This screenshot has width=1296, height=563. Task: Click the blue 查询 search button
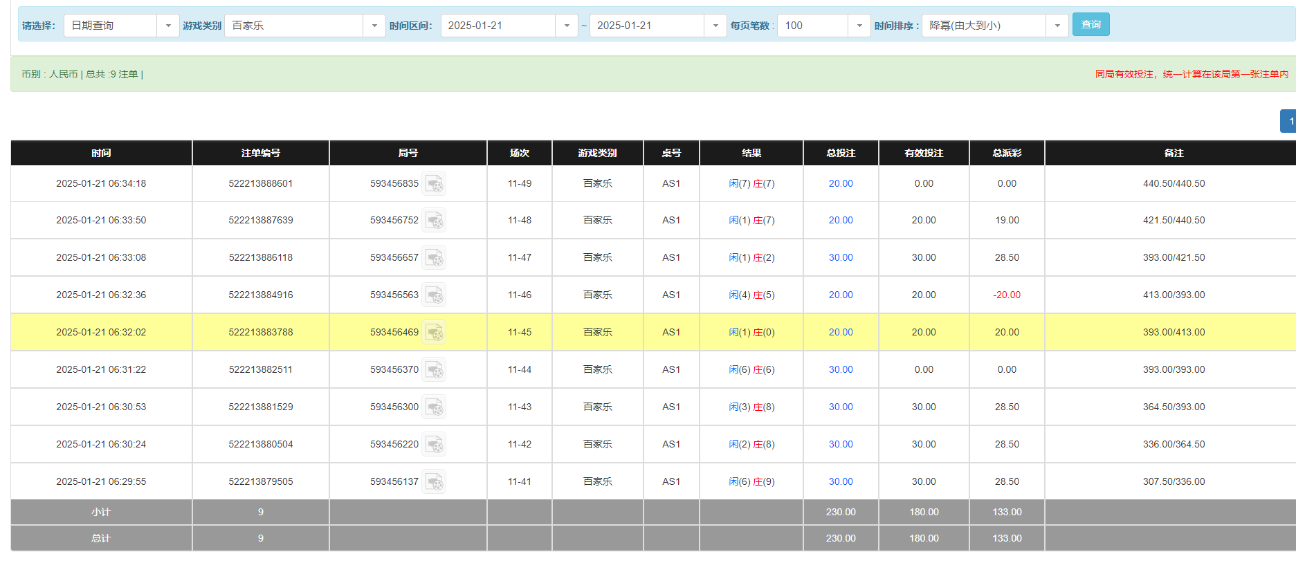click(1090, 25)
